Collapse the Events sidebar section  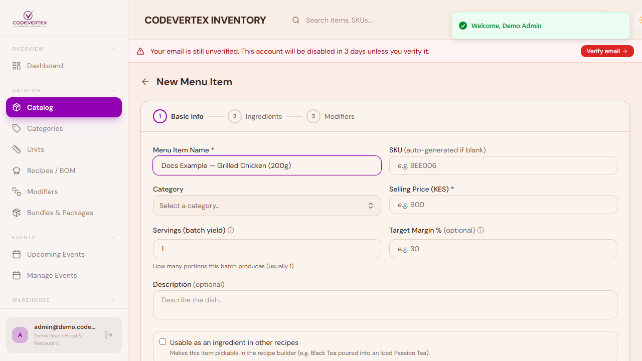pyautogui.click(x=113, y=238)
